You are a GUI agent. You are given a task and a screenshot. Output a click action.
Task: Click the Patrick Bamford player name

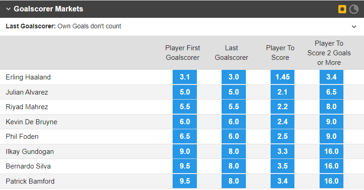click(x=30, y=181)
